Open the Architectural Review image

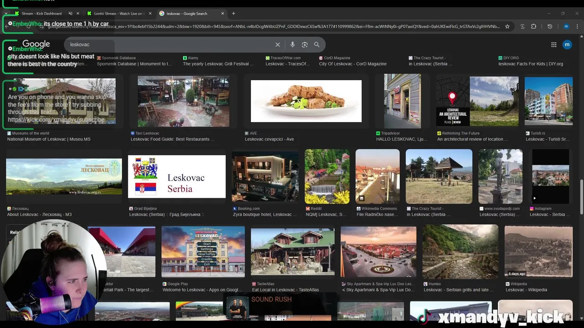point(477,101)
